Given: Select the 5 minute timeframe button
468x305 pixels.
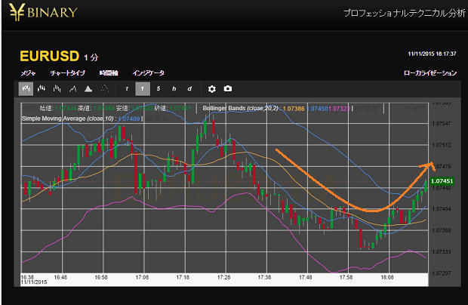Looking at the screenshot, I should 159,89.
